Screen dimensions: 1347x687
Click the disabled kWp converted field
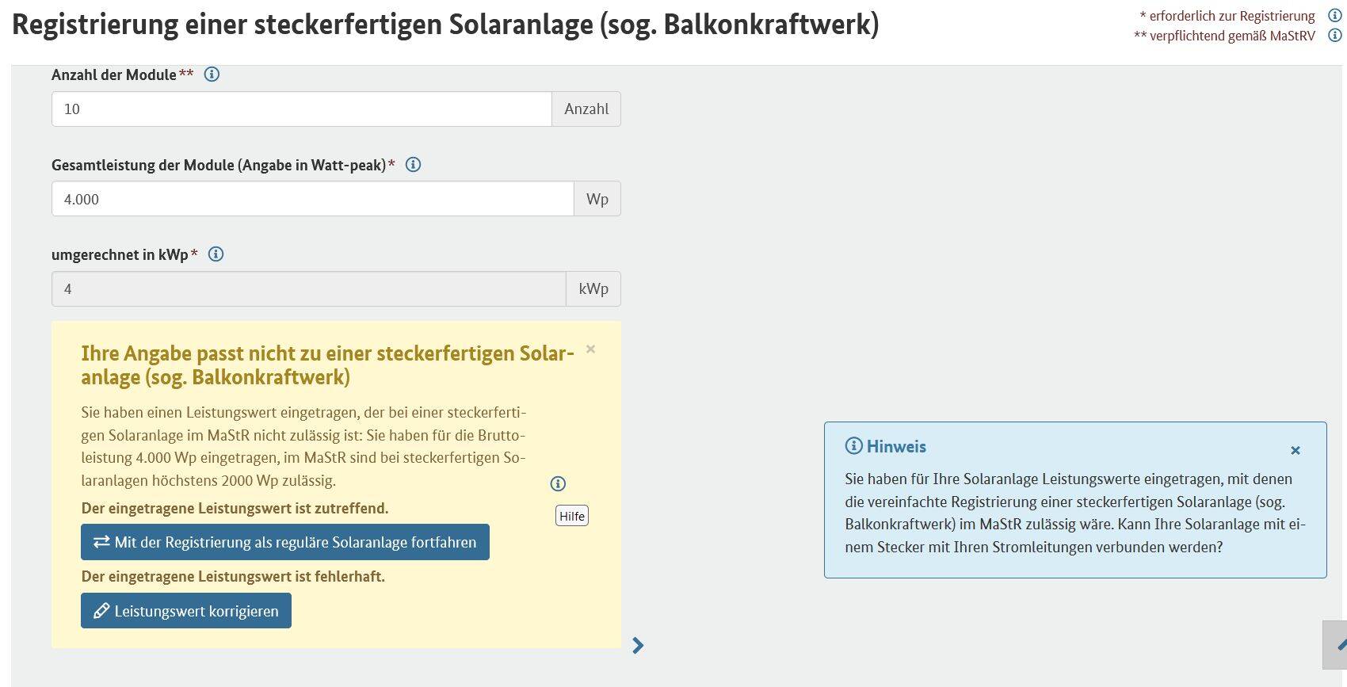click(309, 288)
